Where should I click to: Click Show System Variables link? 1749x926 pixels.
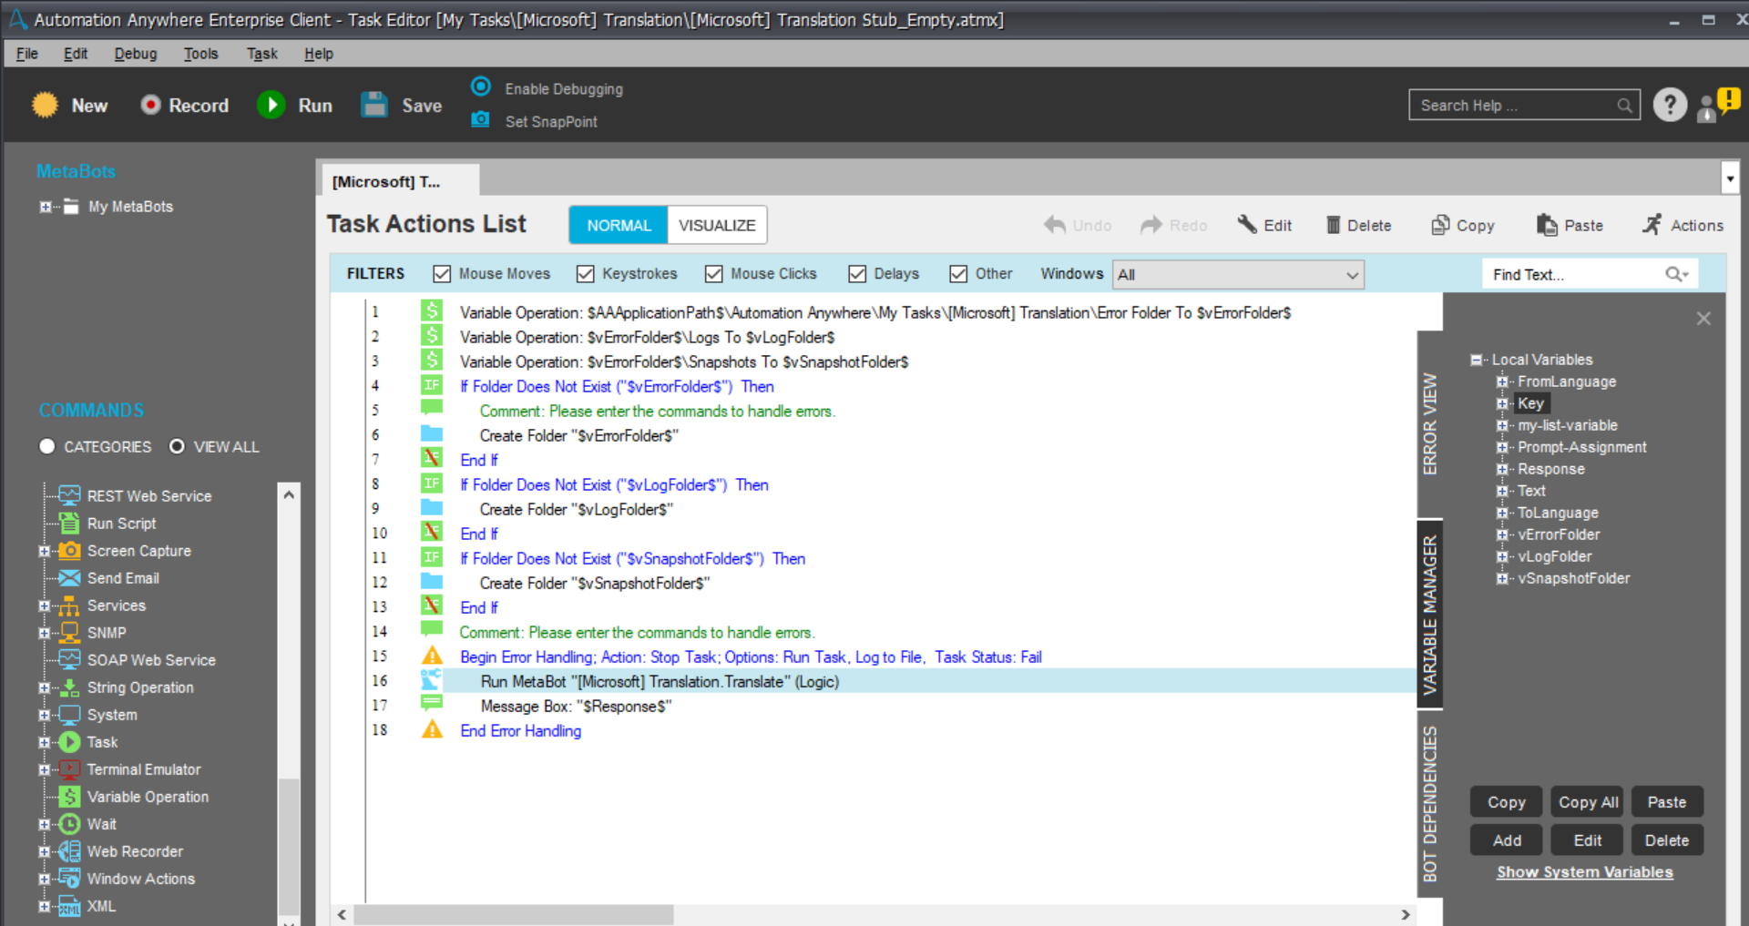click(x=1585, y=872)
